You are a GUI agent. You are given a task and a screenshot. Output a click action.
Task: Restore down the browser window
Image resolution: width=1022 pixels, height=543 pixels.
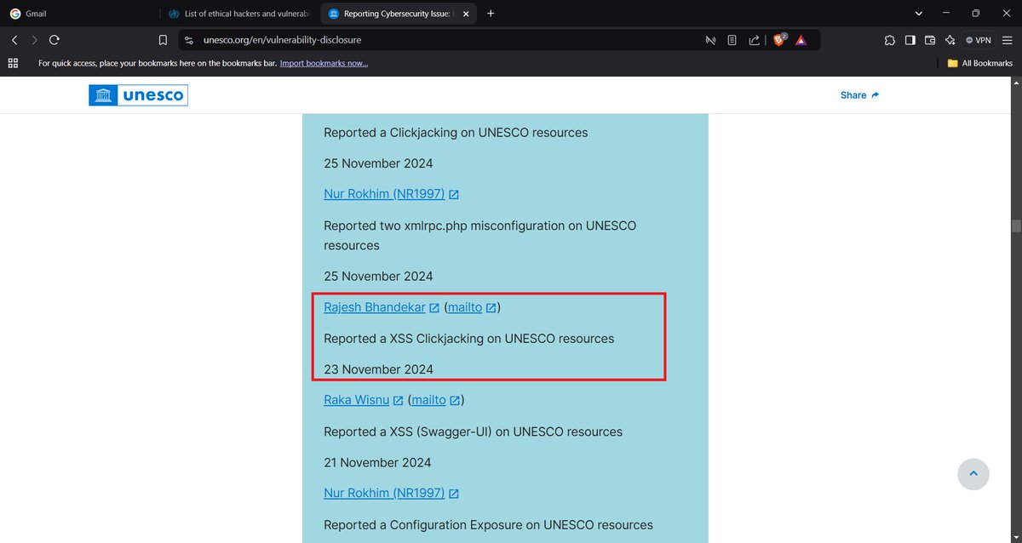[976, 14]
